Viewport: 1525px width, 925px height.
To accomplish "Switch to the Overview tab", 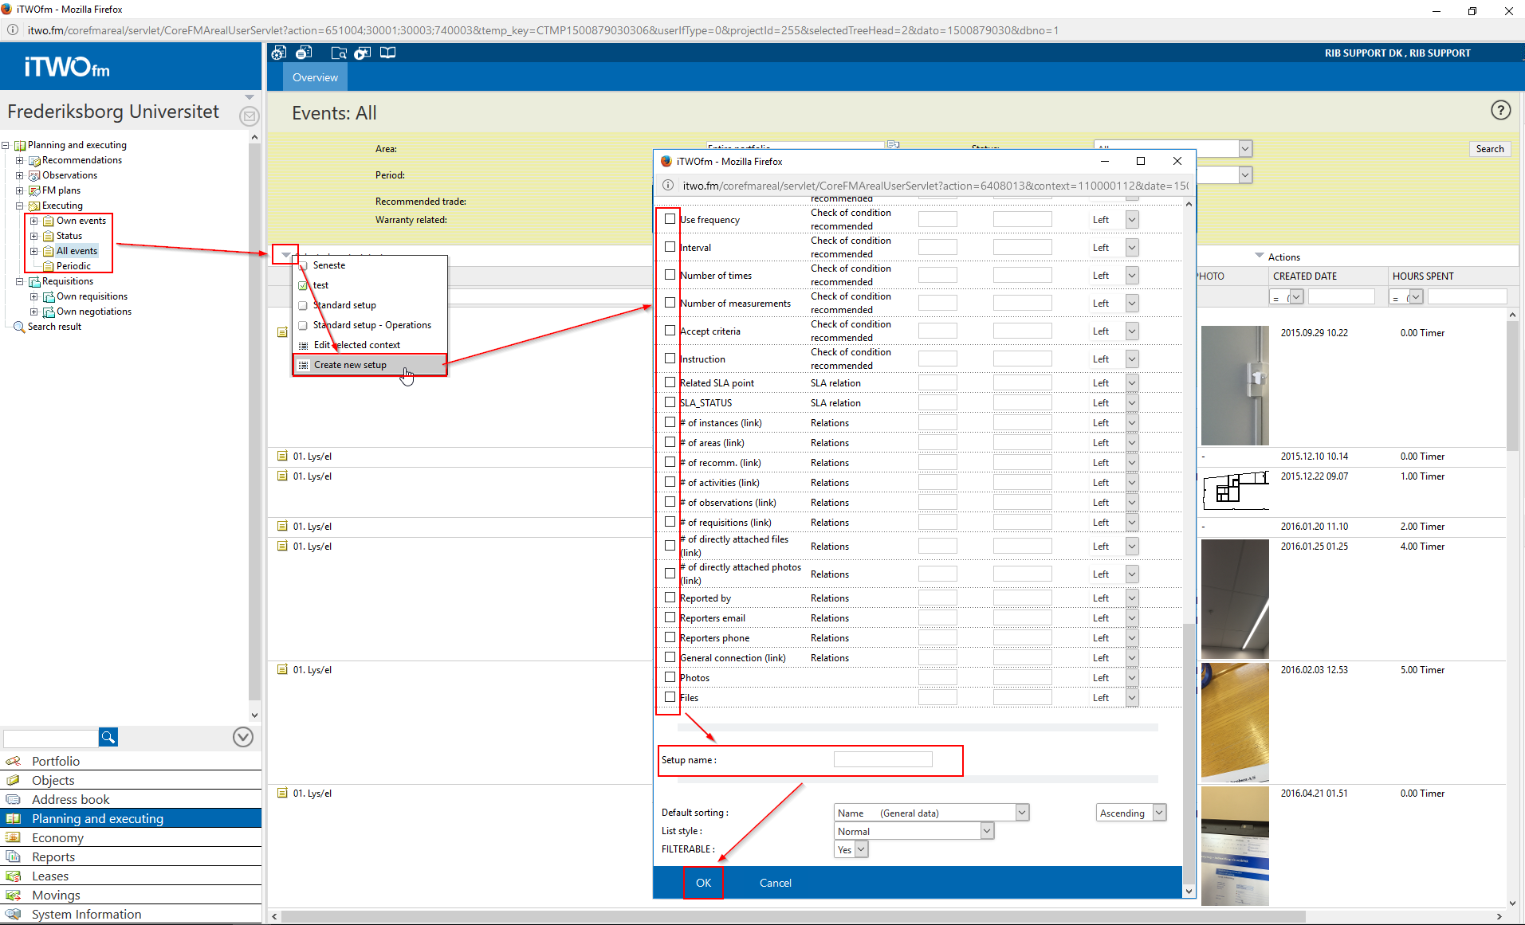I will click(x=315, y=77).
